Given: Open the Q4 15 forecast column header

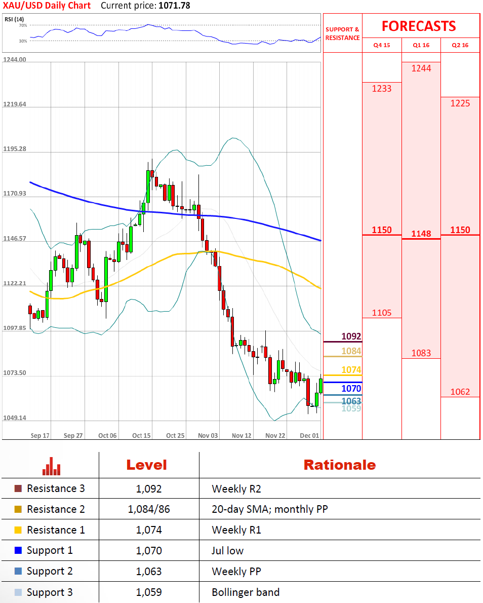Looking at the screenshot, I should click(382, 45).
